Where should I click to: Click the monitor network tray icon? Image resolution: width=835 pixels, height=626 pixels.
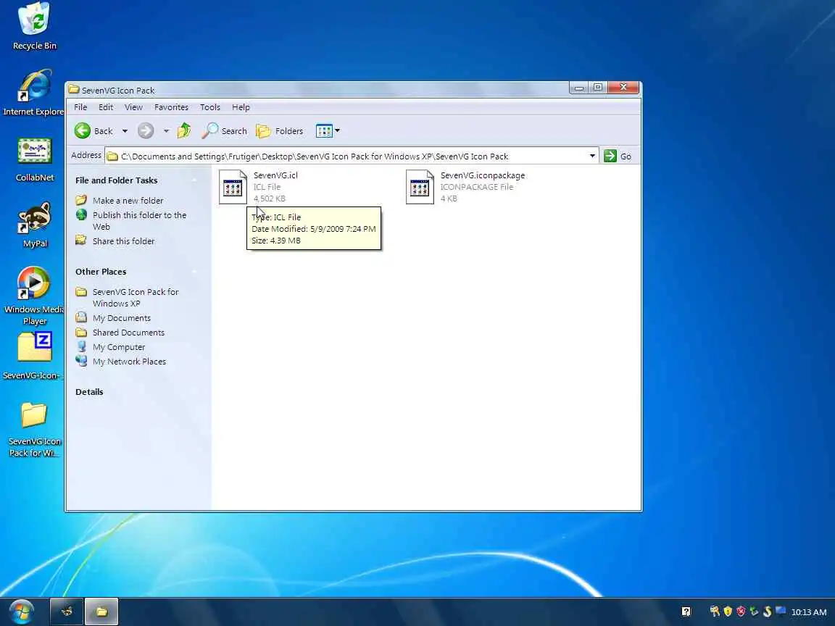(x=780, y=611)
